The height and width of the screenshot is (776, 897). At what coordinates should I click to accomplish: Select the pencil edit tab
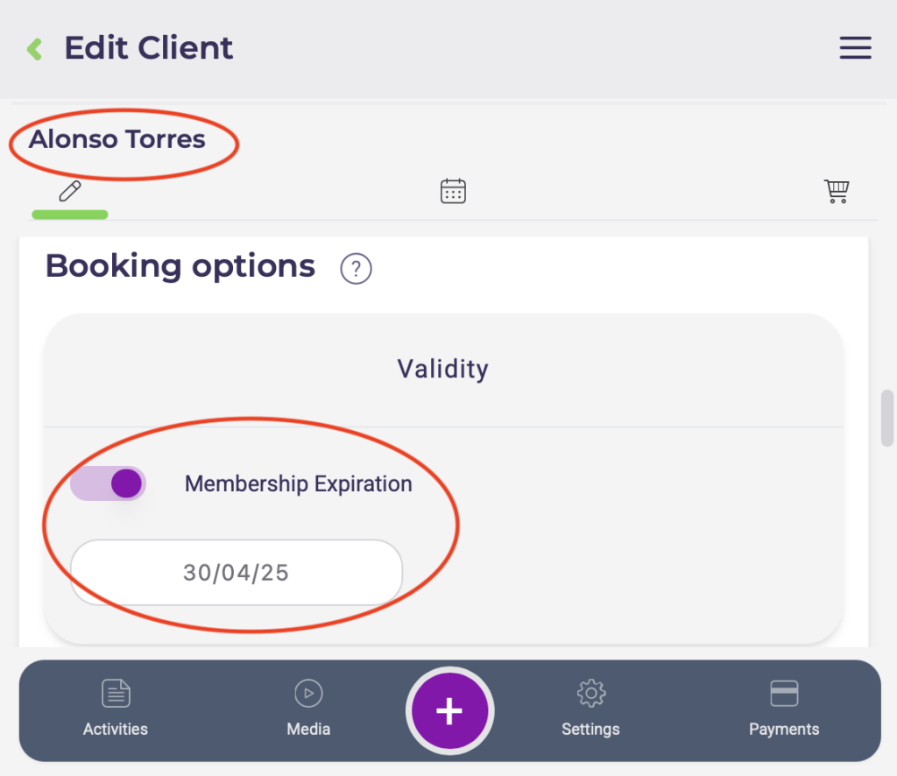pos(70,191)
